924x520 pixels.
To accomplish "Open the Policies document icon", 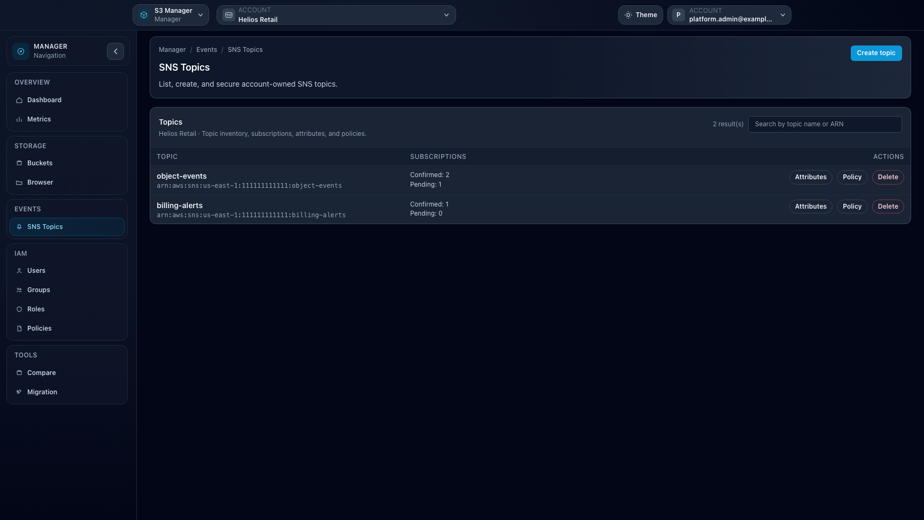I will [x=19, y=328].
